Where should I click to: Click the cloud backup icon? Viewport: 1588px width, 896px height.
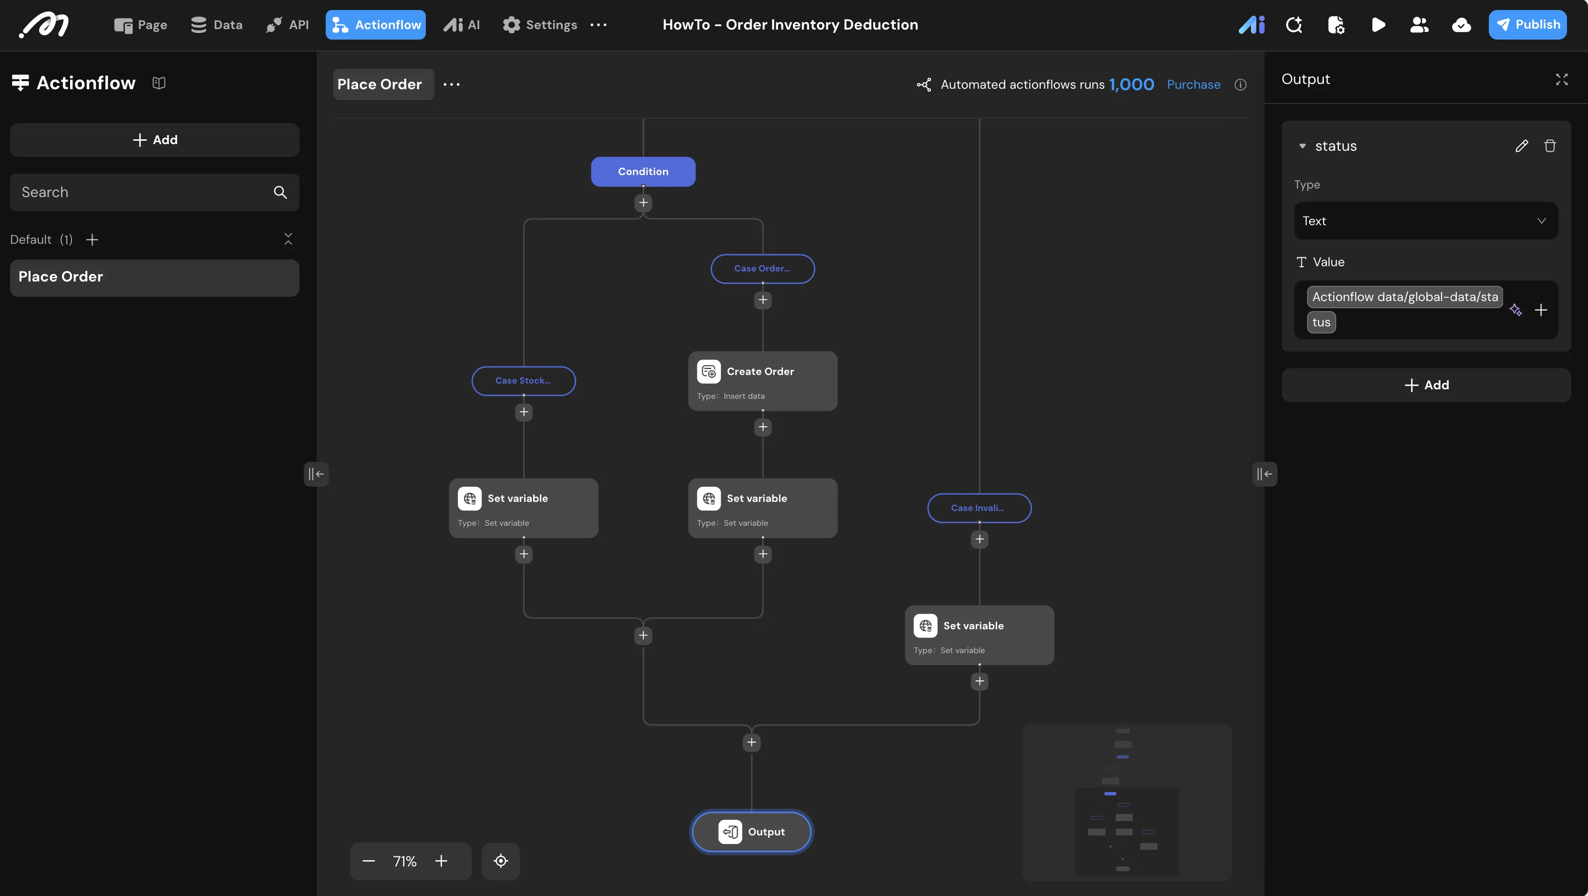pos(1461,25)
